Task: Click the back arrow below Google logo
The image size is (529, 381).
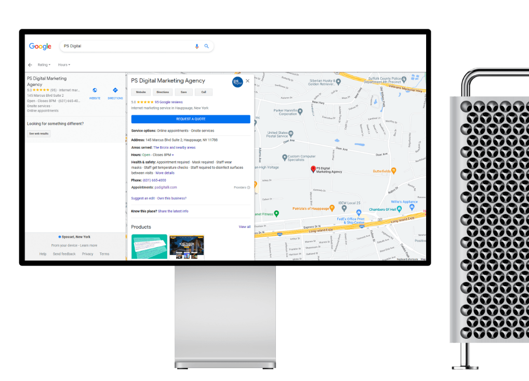Action: pos(30,65)
